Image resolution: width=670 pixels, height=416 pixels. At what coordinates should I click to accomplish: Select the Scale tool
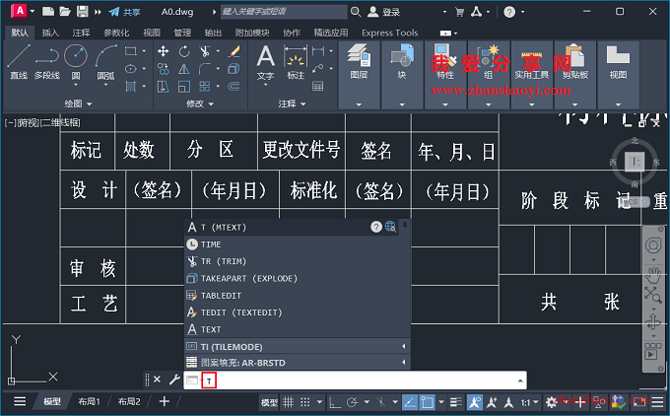[x=184, y=87]
